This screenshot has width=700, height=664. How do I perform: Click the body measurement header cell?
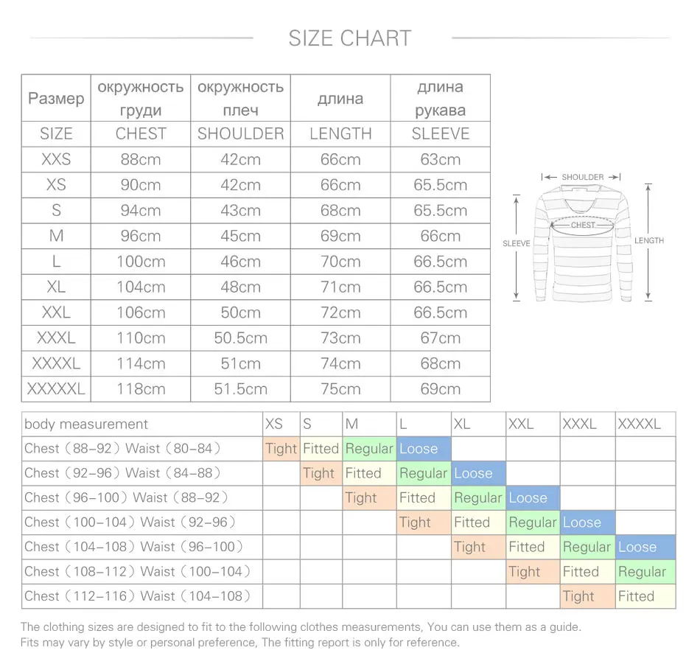pos(142,424)
